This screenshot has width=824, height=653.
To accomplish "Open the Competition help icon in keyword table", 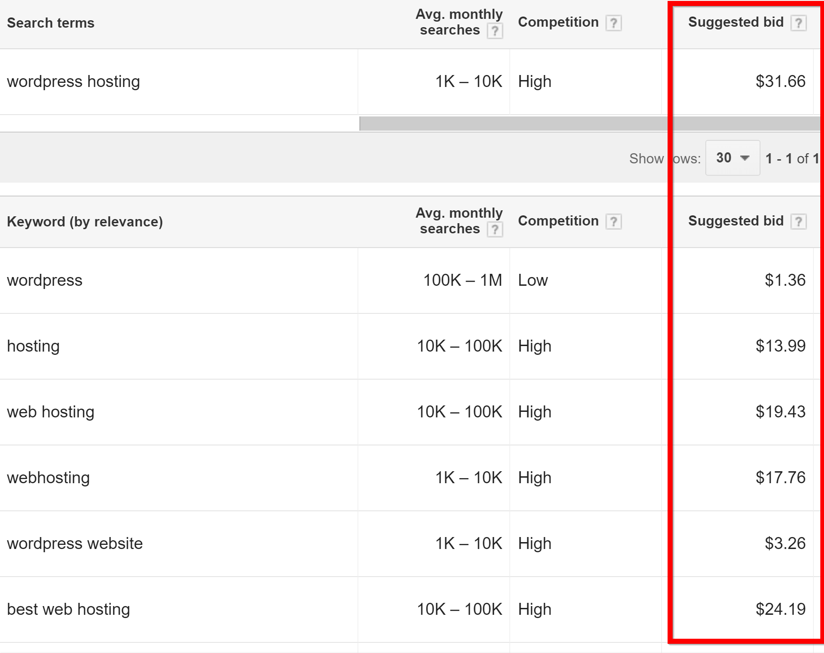I will click(614, 221).
